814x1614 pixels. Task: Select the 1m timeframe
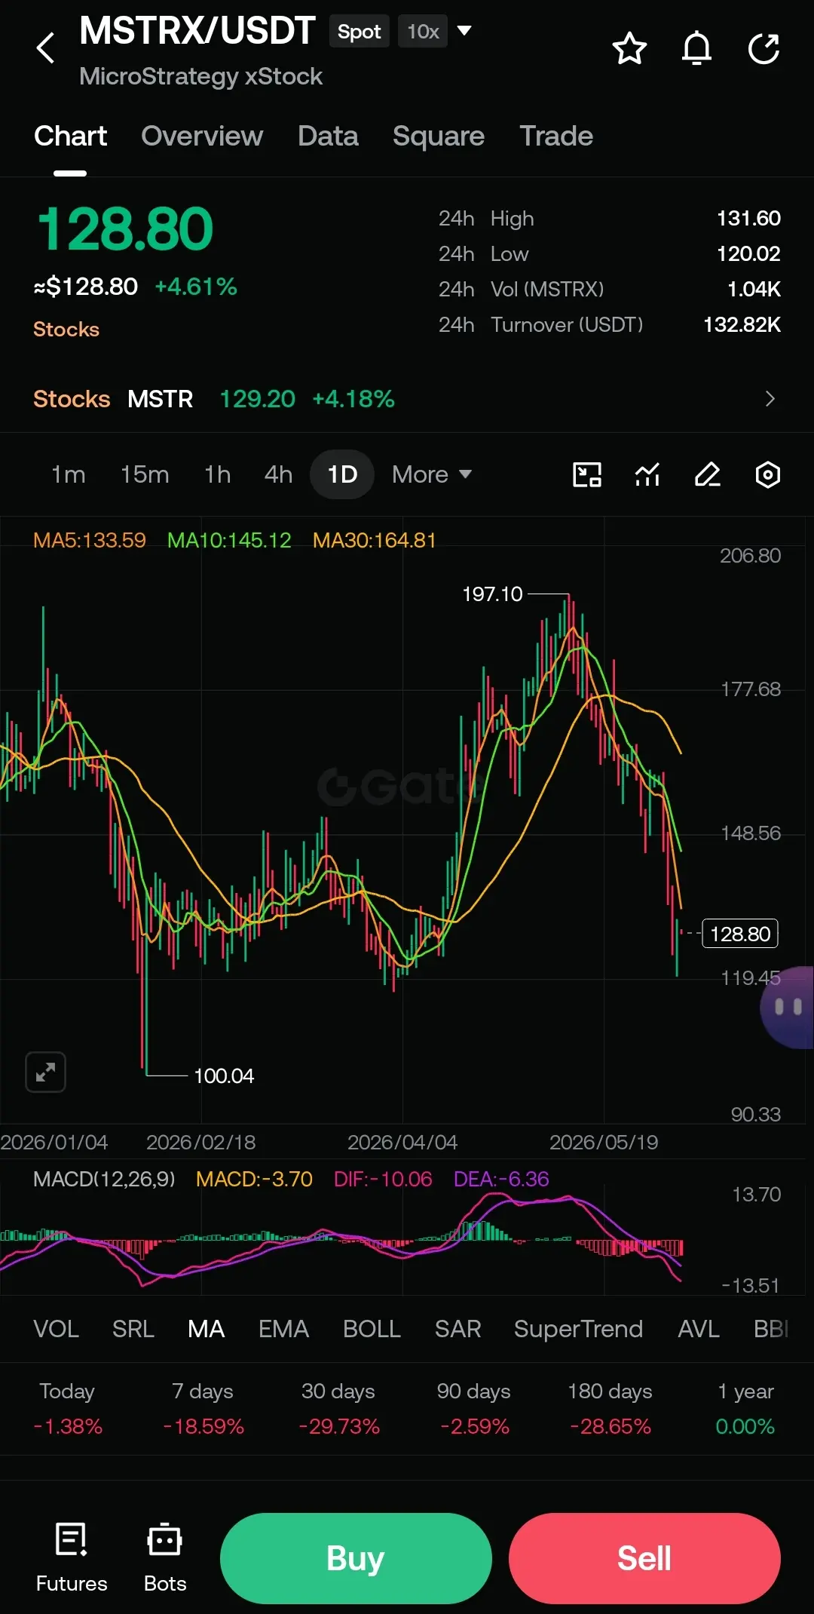tap(68, 474)
